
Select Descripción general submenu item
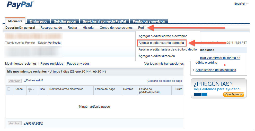click(x=20, y=28)
